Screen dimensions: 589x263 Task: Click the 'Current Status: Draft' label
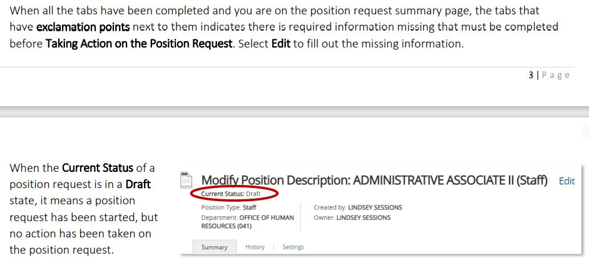click(230, 194)
